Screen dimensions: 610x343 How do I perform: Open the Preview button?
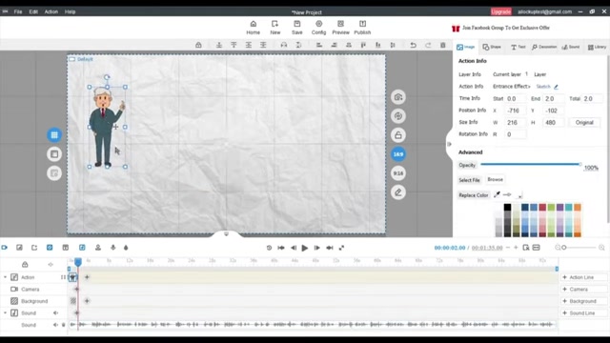pyautogui.click(x=340, y=28)
